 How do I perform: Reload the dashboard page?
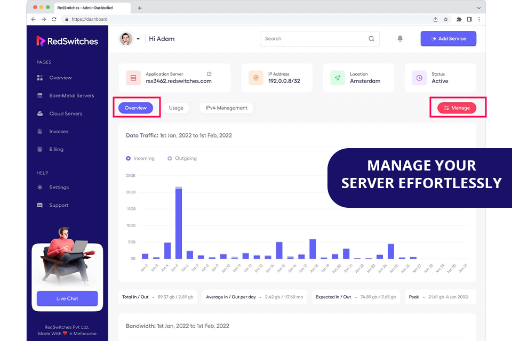coord(54,19)
